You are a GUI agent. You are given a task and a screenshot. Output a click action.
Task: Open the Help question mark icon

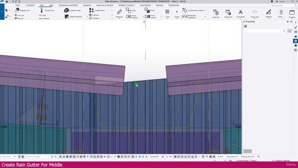(x=272, y=1)
